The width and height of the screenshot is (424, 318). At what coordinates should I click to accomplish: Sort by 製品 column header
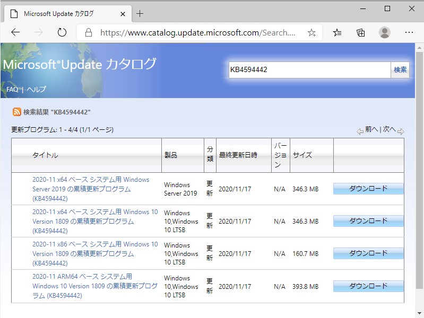coord(171,155)
